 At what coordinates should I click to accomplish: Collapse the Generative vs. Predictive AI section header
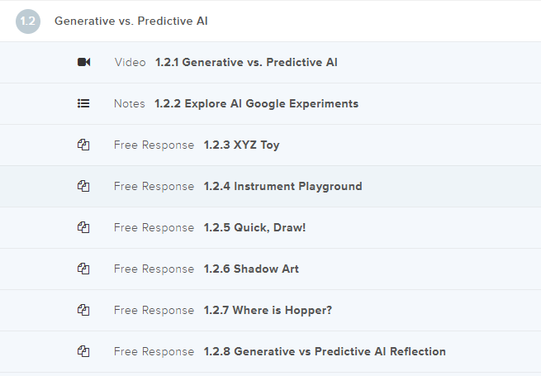coord(131,21)
